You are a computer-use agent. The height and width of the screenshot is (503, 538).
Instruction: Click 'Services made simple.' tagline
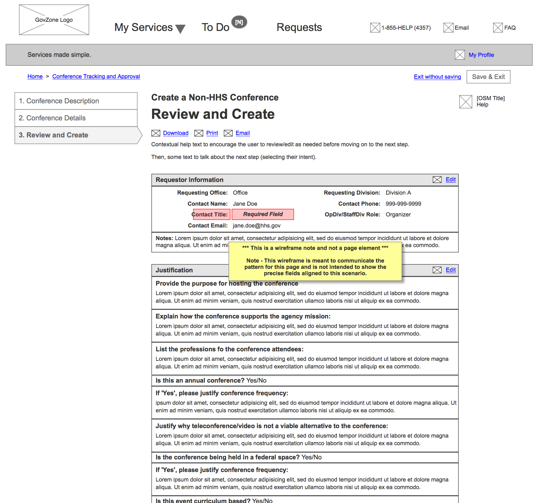59,55
